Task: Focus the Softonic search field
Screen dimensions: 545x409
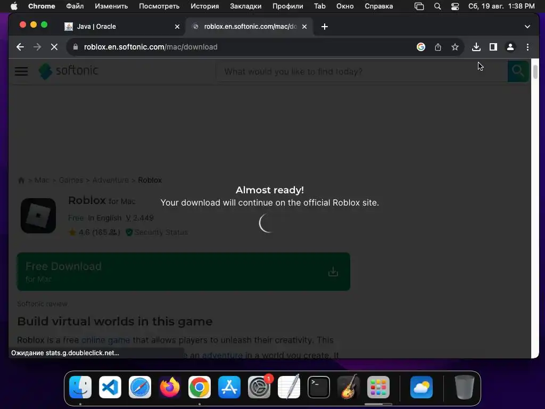Action: click(361, 72)
